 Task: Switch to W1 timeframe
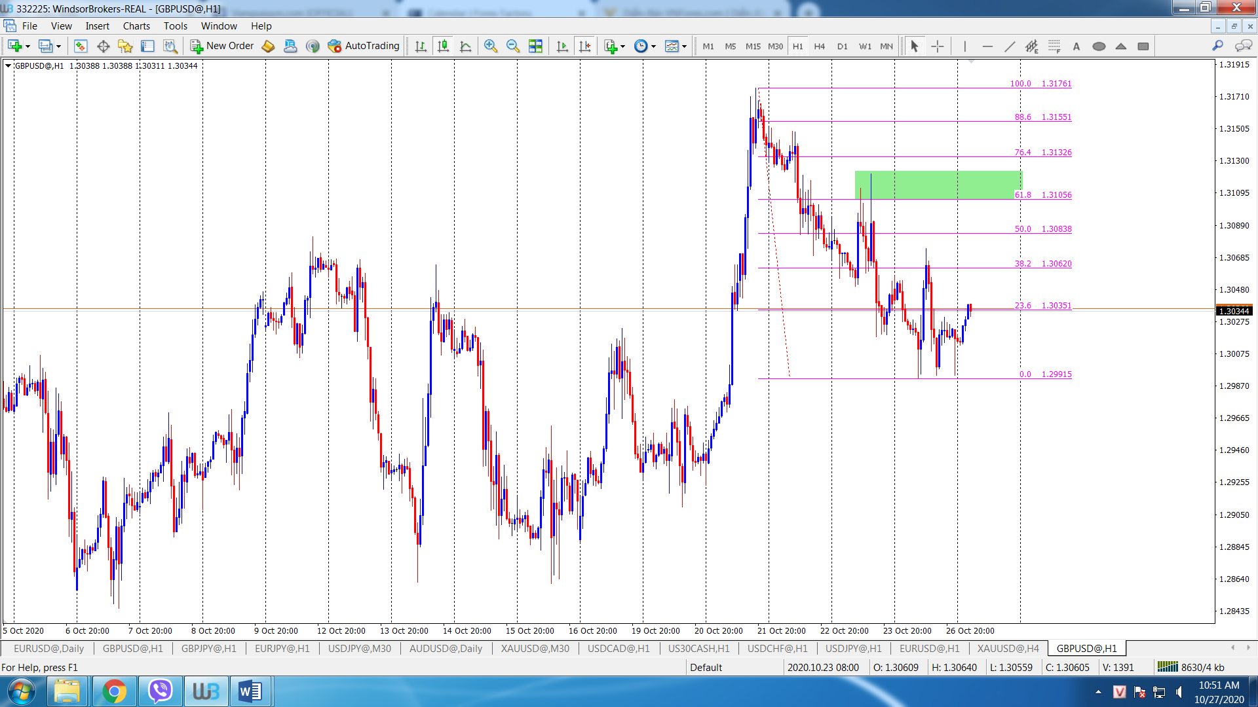click(x=865, y=46)
